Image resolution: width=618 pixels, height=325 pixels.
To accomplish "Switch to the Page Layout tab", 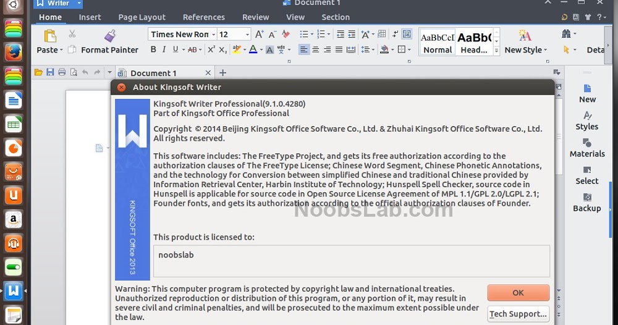I will 142,17.
